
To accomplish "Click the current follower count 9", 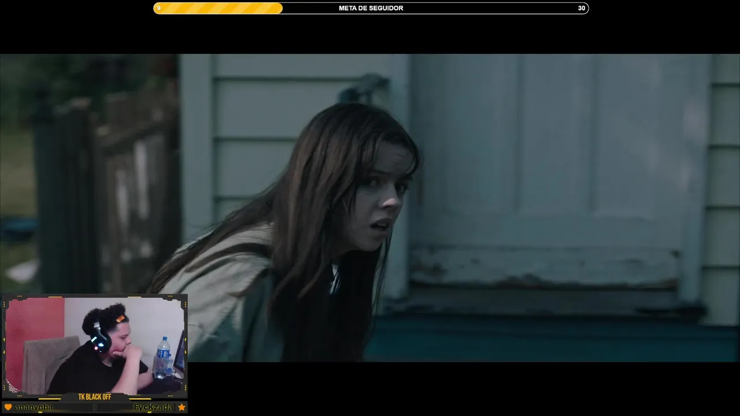I will tap(159, 8).
